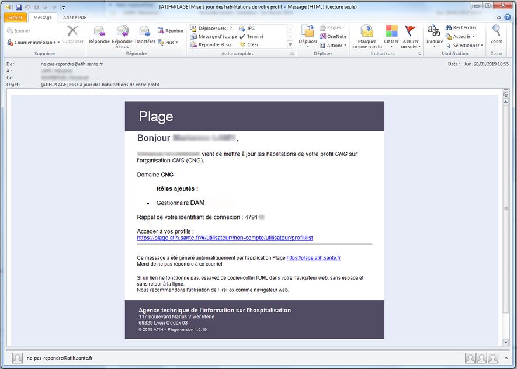Click the Rechercher binoculars button
The width and height of the screenshot is (517, 369).
pos(461,27)
